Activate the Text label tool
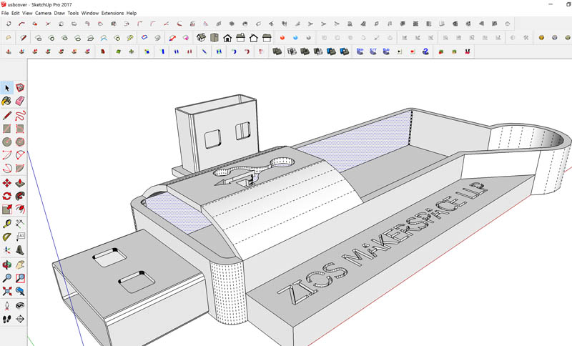The width and height of the screenshot is (572, 346). click(20, 237)
